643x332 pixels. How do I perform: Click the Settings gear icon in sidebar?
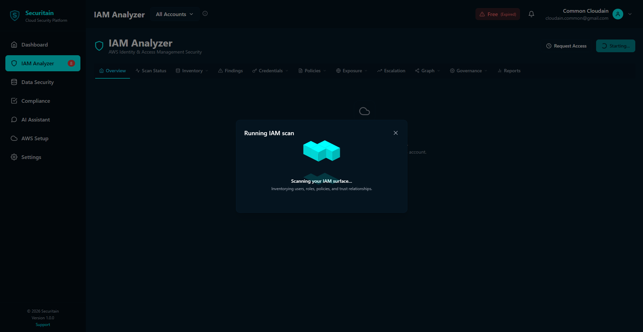point(14,157)
